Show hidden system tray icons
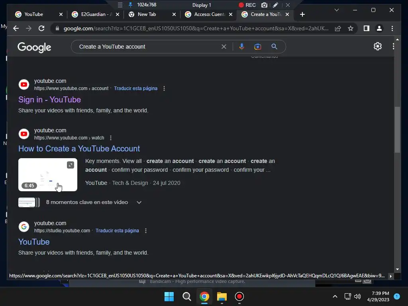Viewport: 408px width, 306px height. click(335, 296)
